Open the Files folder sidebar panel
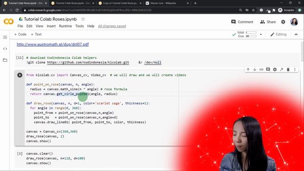 click(x=5, y=60)
